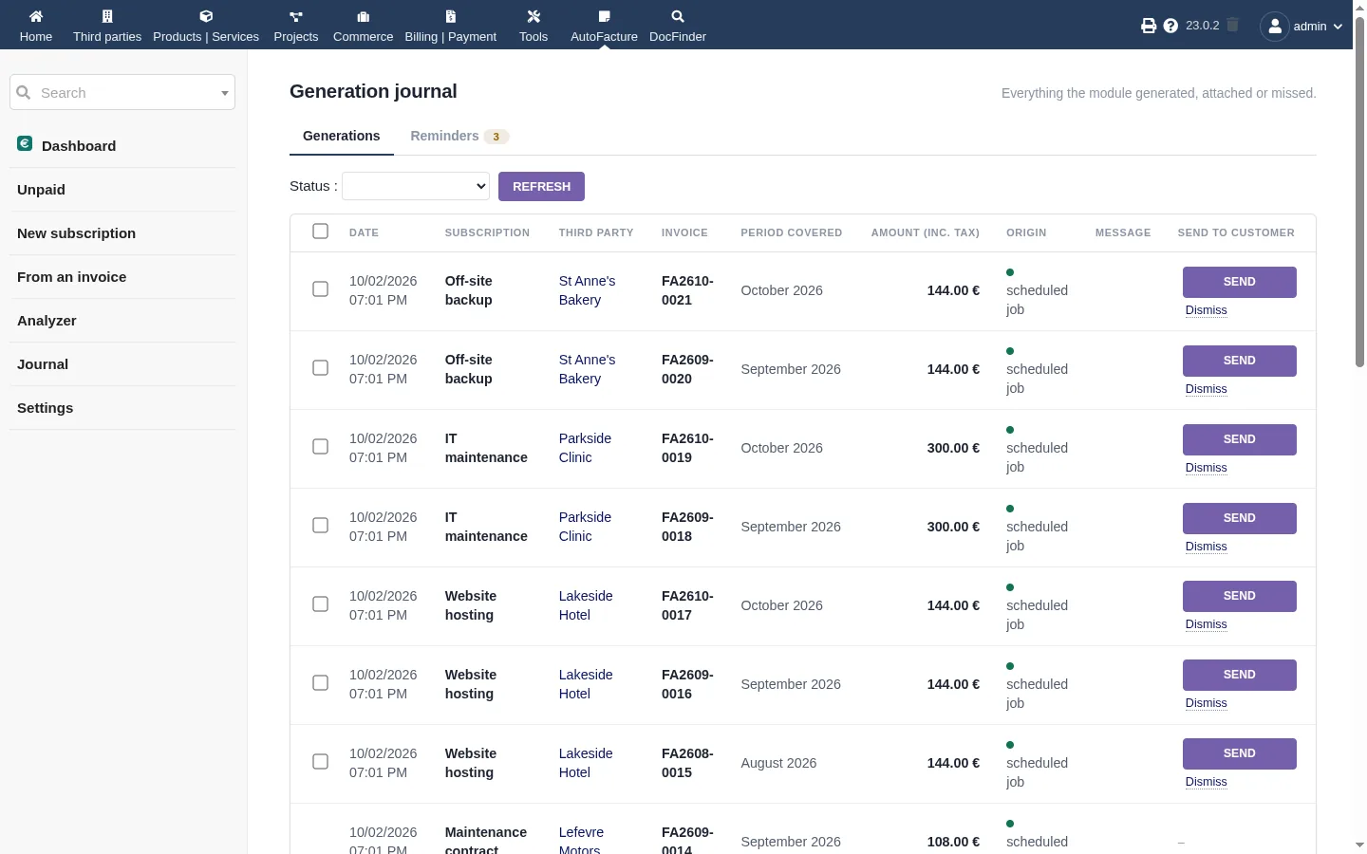The image size is (1367, 854).
Task: Click the search magnifier icon in sidebar
Action: click(24, 92)
